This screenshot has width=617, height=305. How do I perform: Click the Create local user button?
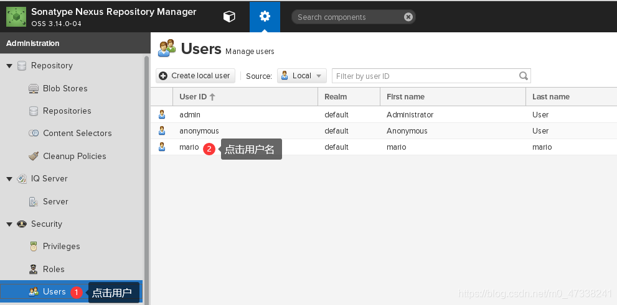[195, 76]
